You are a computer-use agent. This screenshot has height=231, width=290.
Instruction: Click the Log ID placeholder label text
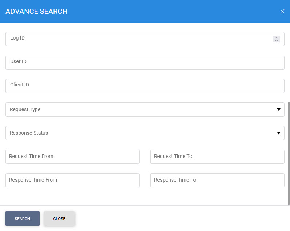tap(17, 38)
